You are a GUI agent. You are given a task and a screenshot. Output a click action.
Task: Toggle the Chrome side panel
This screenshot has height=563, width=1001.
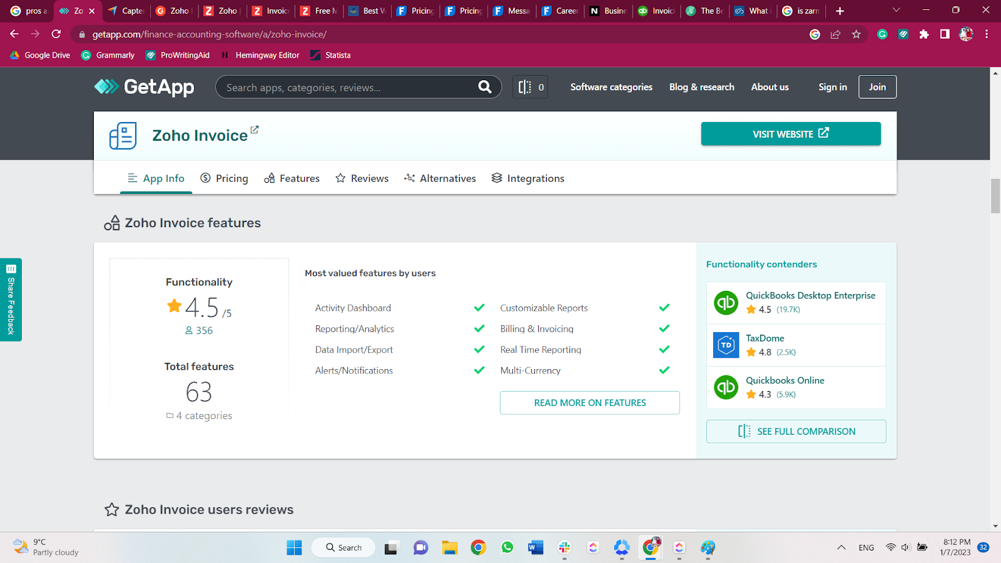(945, 34)
